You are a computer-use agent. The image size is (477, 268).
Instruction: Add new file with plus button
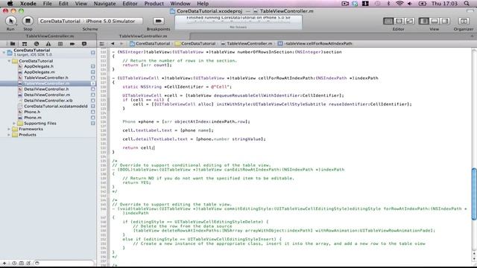tap(4, 263)
